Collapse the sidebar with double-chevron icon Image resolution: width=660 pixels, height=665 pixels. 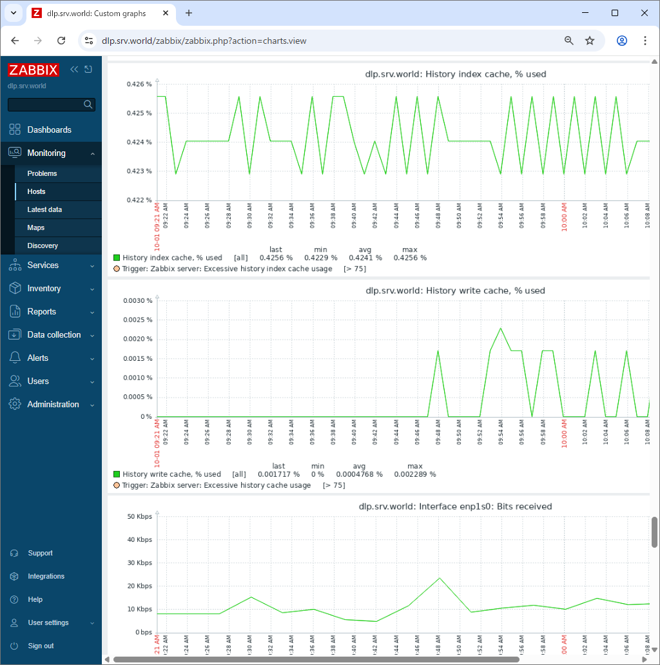coord(73,69)
